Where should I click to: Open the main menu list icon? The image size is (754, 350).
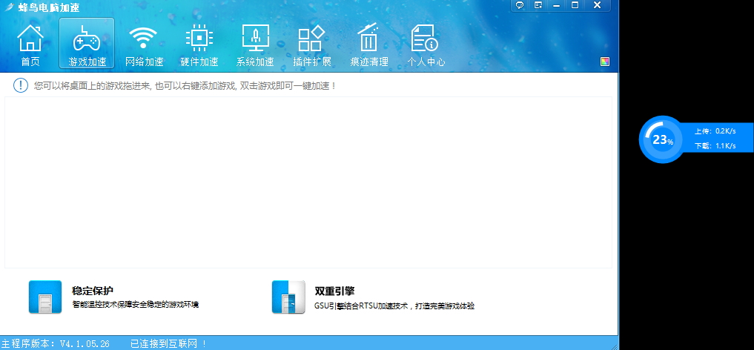(538, 5)
